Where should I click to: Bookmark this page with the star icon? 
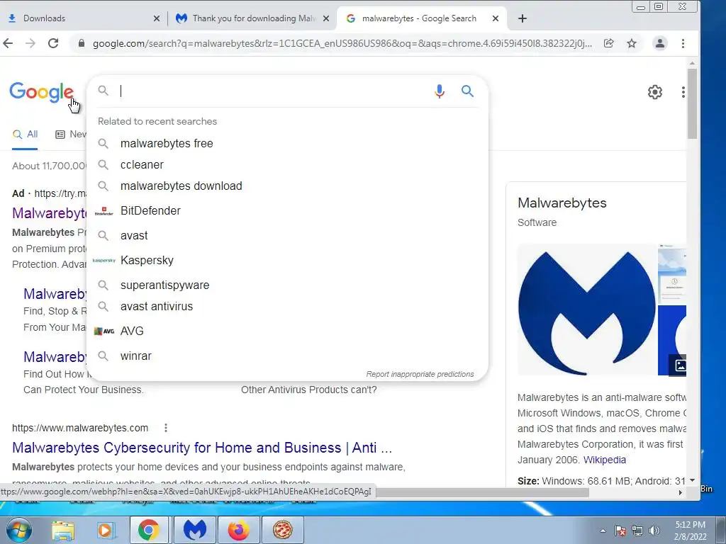[632, 43]
